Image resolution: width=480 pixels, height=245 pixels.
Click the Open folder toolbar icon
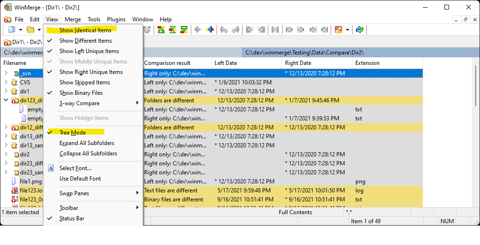click(30, 29)
